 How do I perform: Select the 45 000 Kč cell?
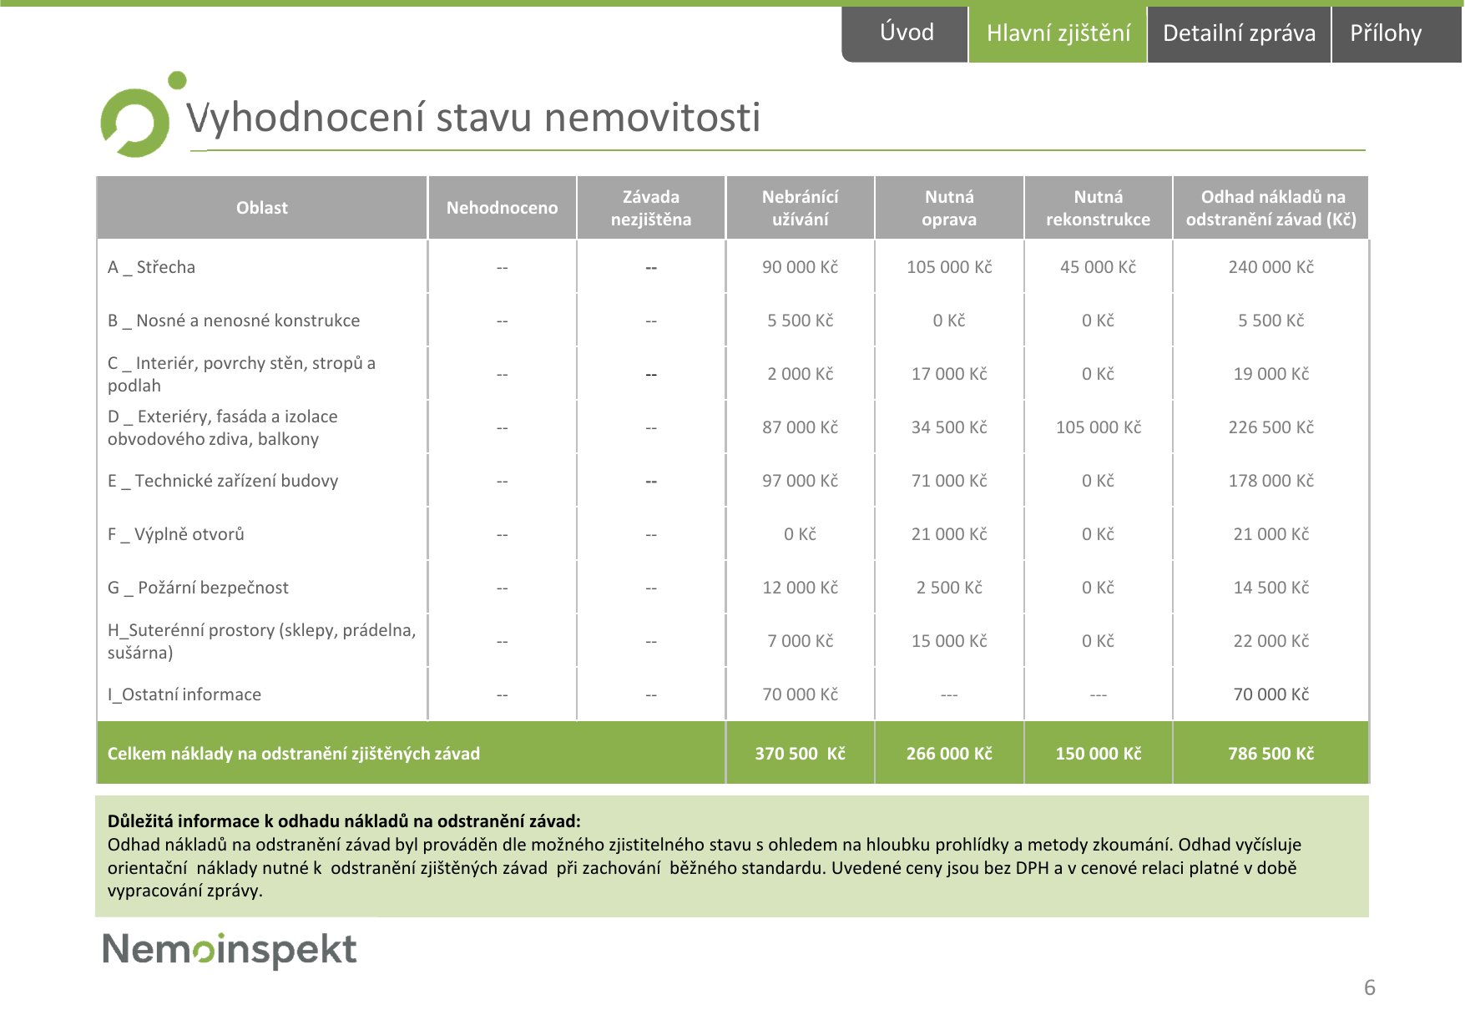click(x=1098, y=267)
